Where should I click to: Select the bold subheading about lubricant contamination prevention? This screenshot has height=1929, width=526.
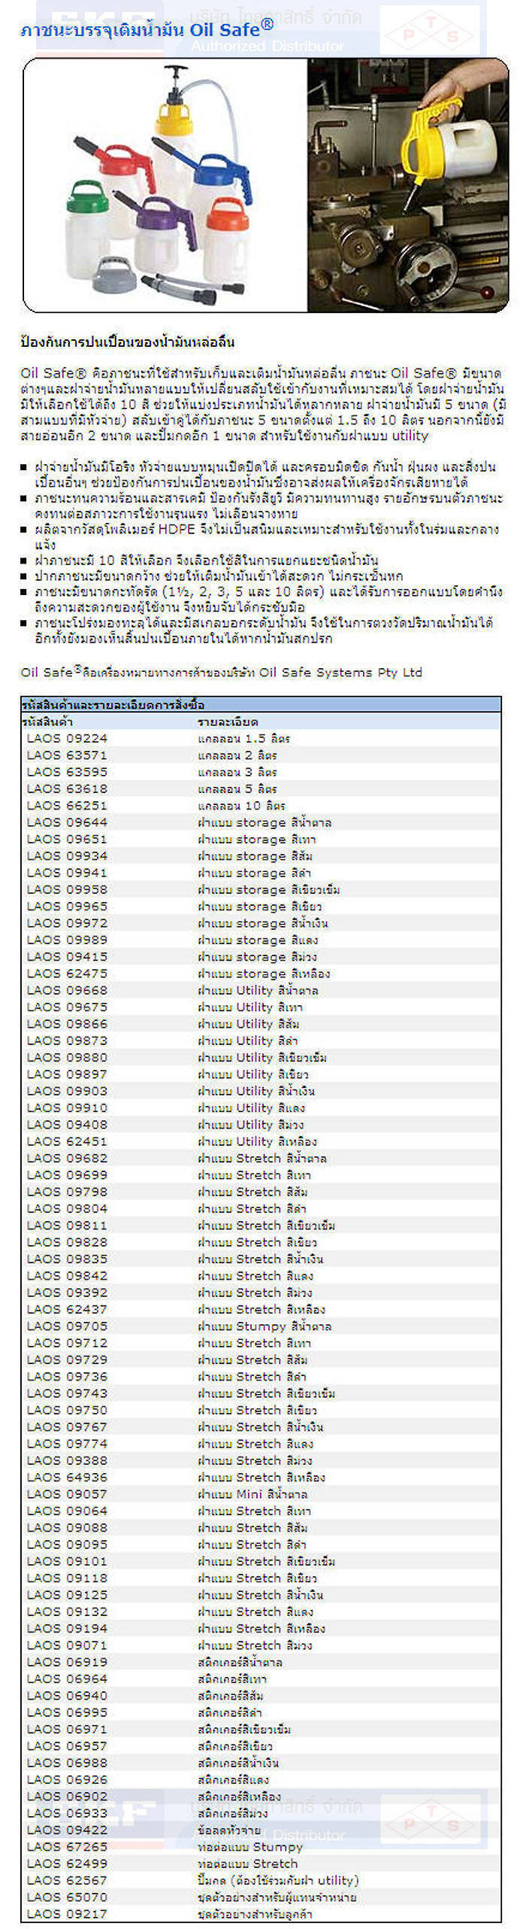[128, 342]
